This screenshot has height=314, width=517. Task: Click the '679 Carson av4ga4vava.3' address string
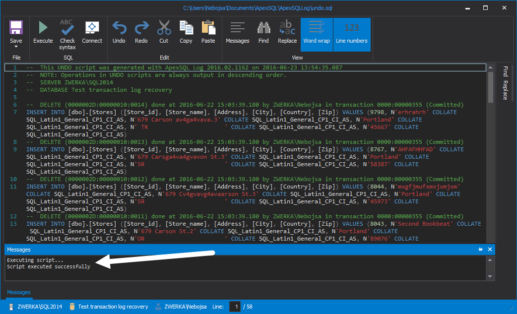[x=178, y=120]
